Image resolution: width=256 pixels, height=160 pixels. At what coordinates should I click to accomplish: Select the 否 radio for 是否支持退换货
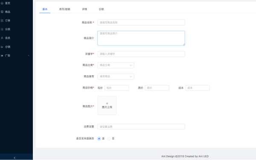click(109, 139)
